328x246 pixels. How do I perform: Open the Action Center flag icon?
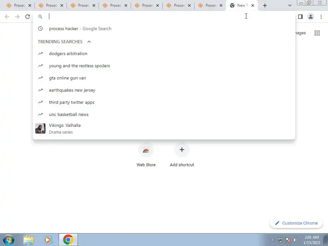(288, 240)
